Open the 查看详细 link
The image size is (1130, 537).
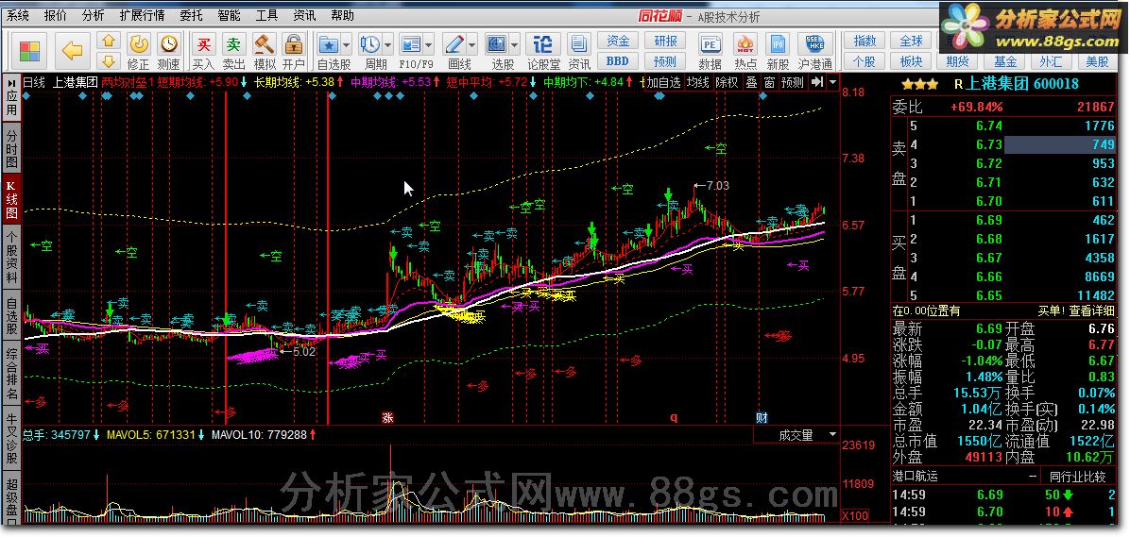[1092, 311]
